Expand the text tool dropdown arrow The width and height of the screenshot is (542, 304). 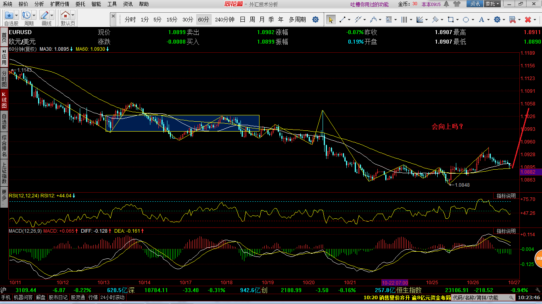tap(488, 19)
